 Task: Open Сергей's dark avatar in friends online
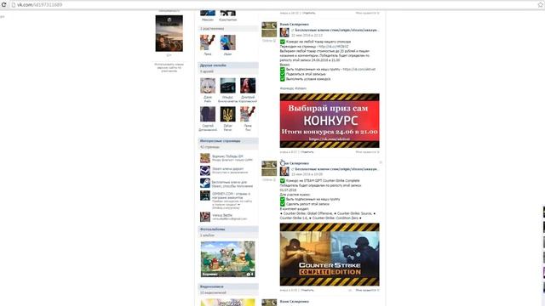(x=208, y=114)
